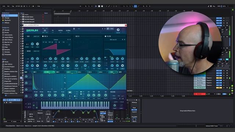
Task: Toggle Serum OSC A on/off
Action: (x=43, y=36)
